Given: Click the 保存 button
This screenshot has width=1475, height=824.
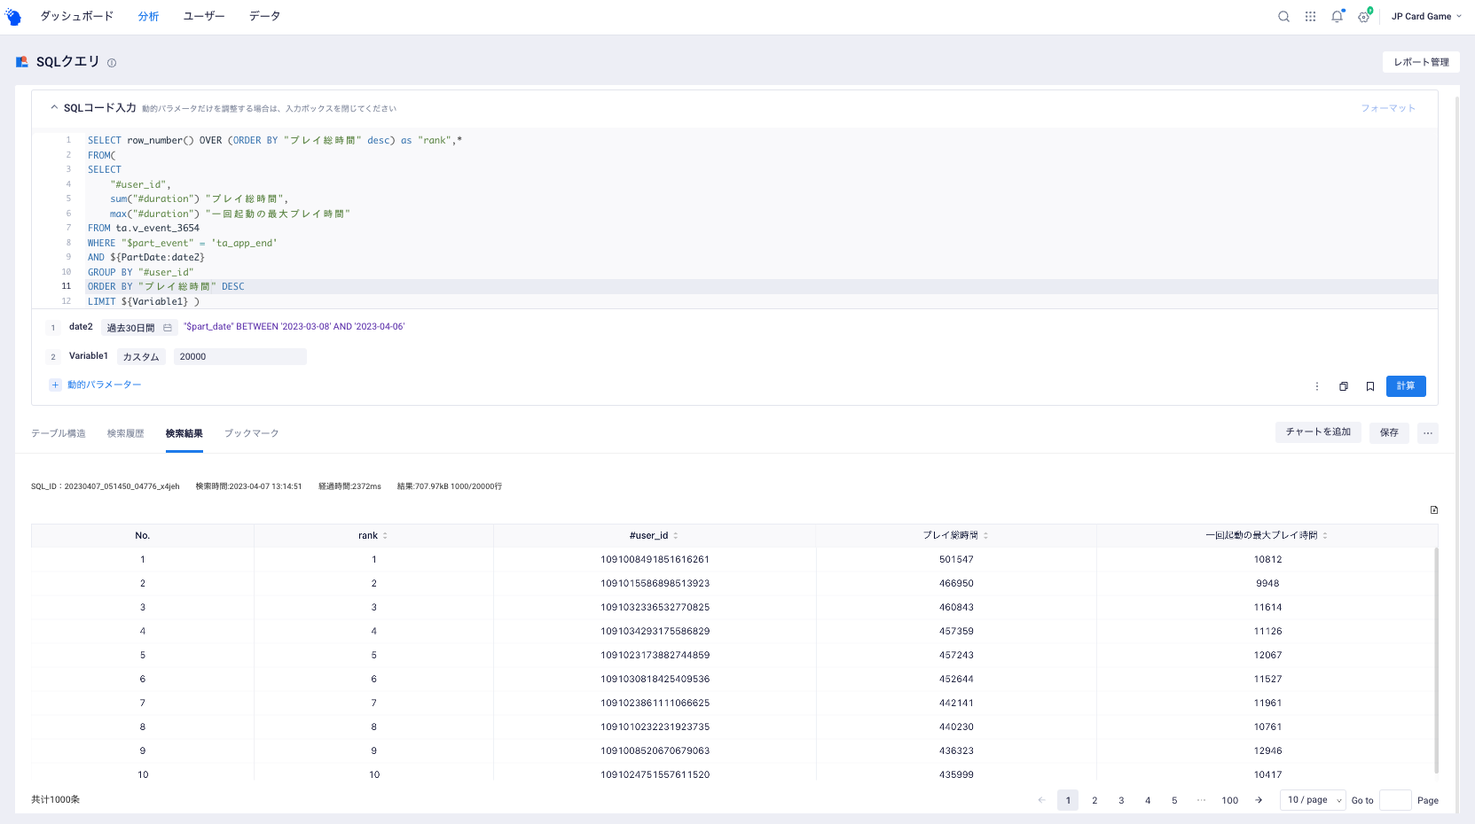Looking at the screenshot, I should pos(1389,432).
